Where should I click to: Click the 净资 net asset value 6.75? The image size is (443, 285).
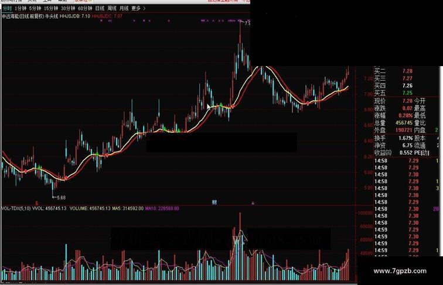(407, 145)
